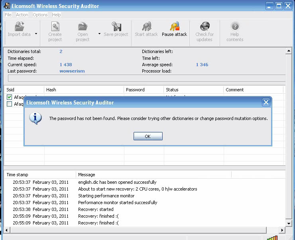Screen dimensions: 295x240
Task: Click the attack progress bar
Action: pos(147,78)
